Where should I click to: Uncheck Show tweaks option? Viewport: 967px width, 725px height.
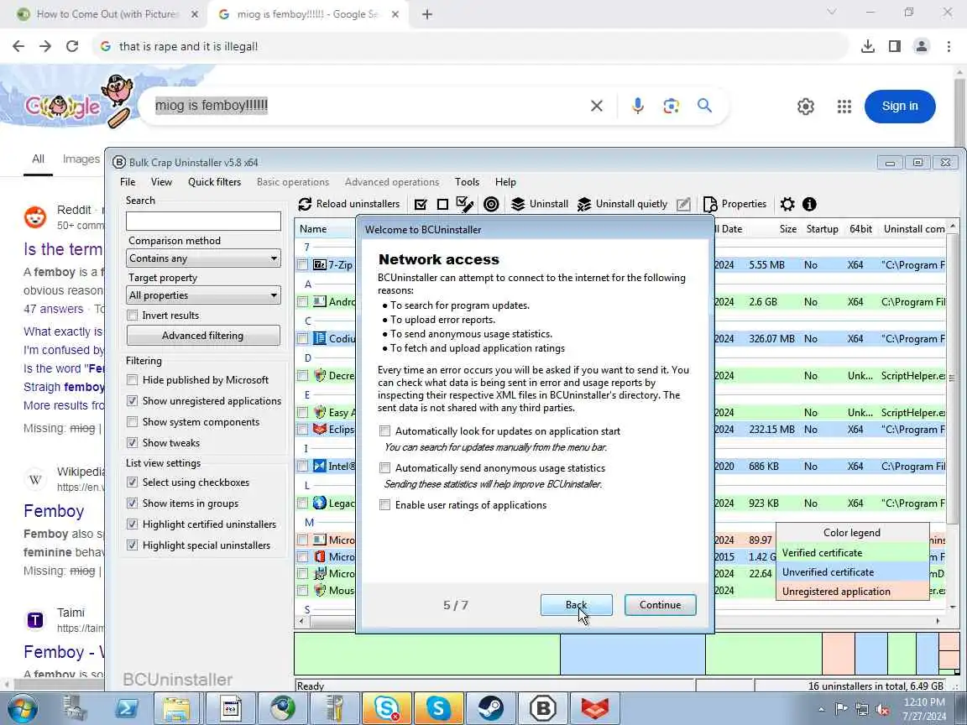click(132, 443)
